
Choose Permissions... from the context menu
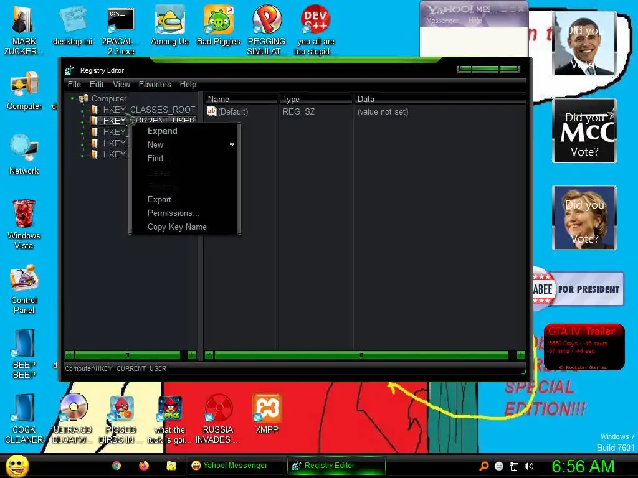pos(173,213)
